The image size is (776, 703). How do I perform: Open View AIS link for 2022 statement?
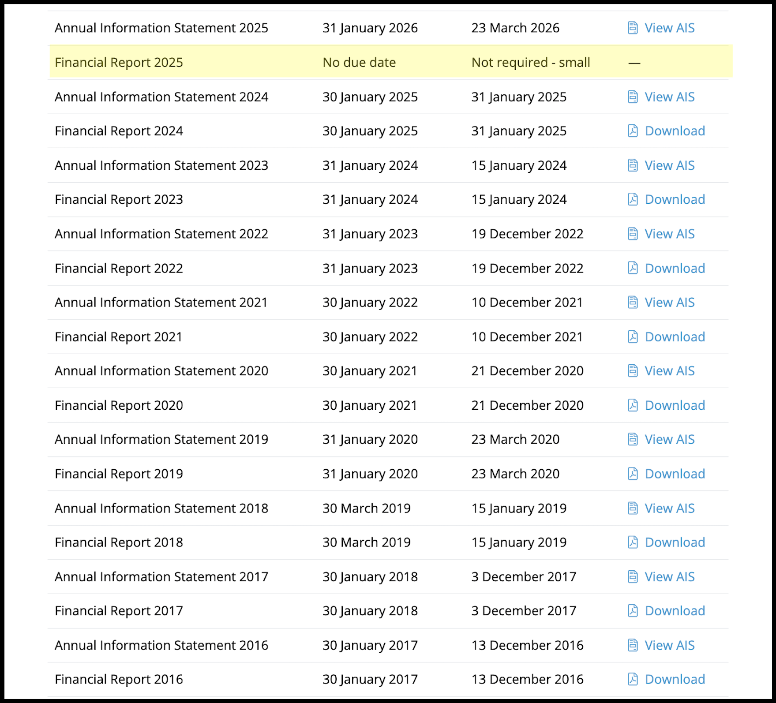pyautogui.click(x=669, y=234)
